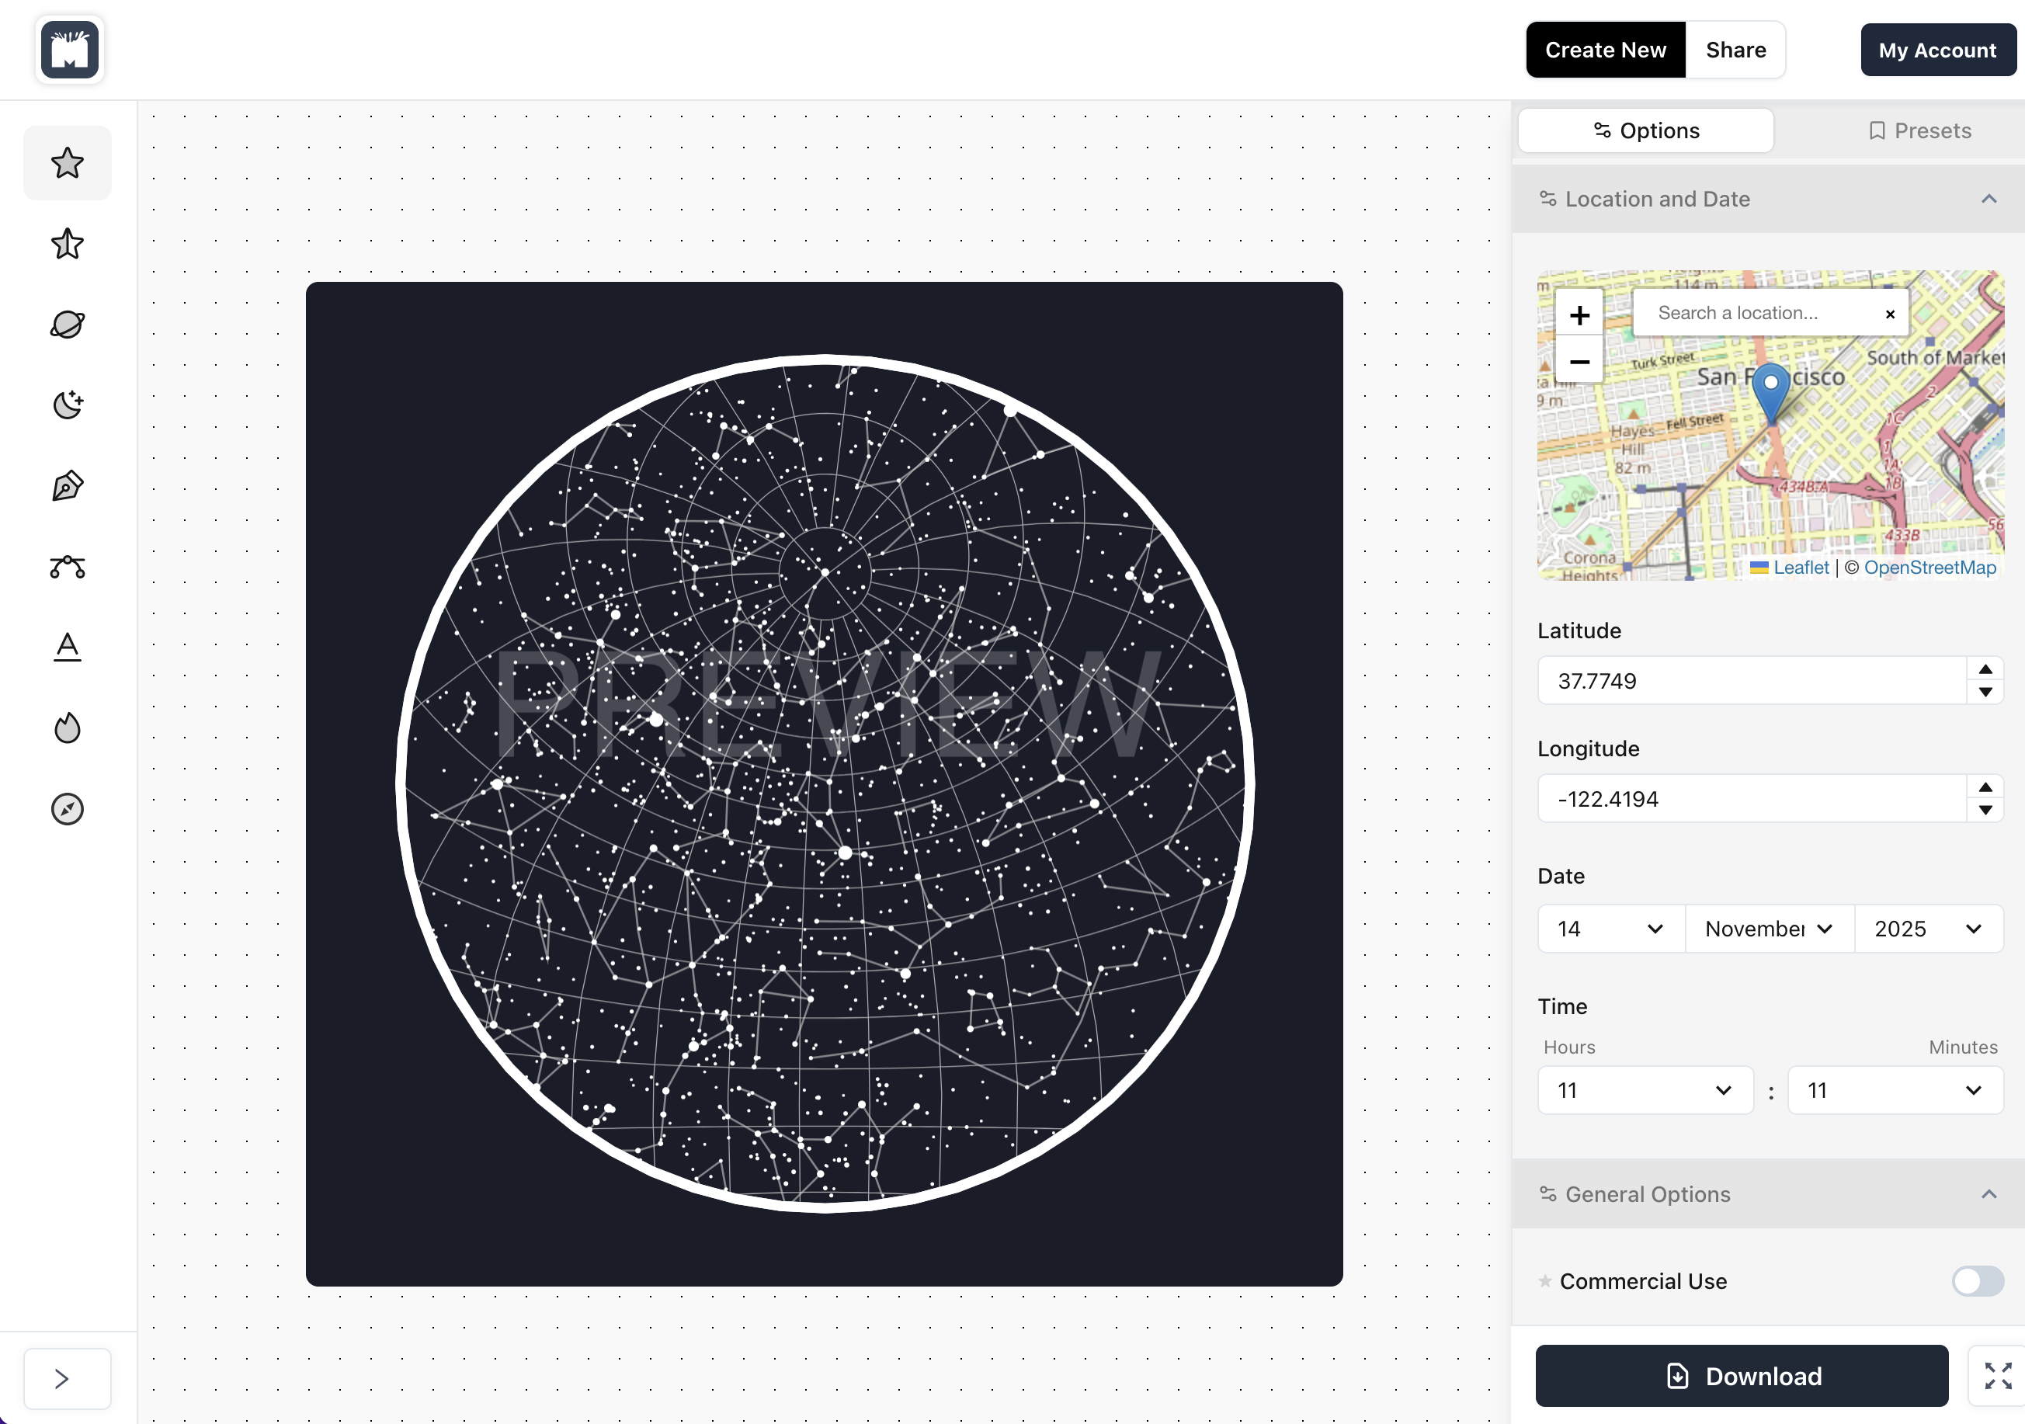The width and height of the screenshot is (2025, 1424).
Task: Increase latitude with the up stepper arrow
Action: (x=1985, y=669)
